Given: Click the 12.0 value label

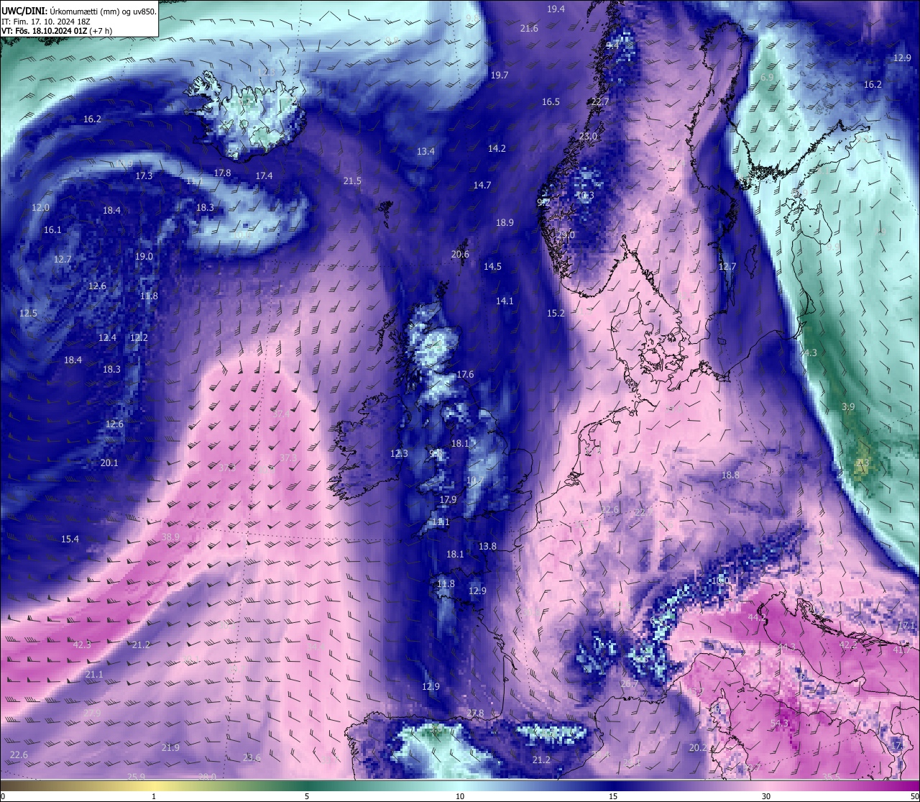Looking at the screenshot, I should [x=40, y=207].
